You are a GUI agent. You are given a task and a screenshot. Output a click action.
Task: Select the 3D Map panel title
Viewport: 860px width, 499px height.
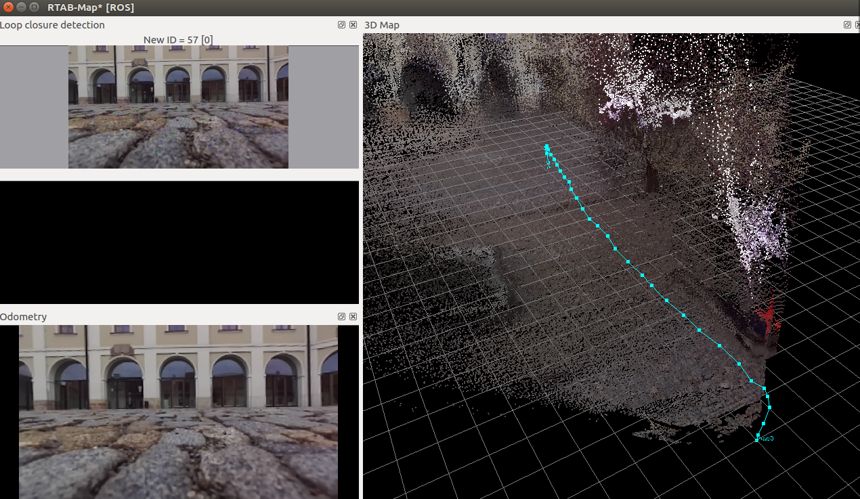[382, 25]
